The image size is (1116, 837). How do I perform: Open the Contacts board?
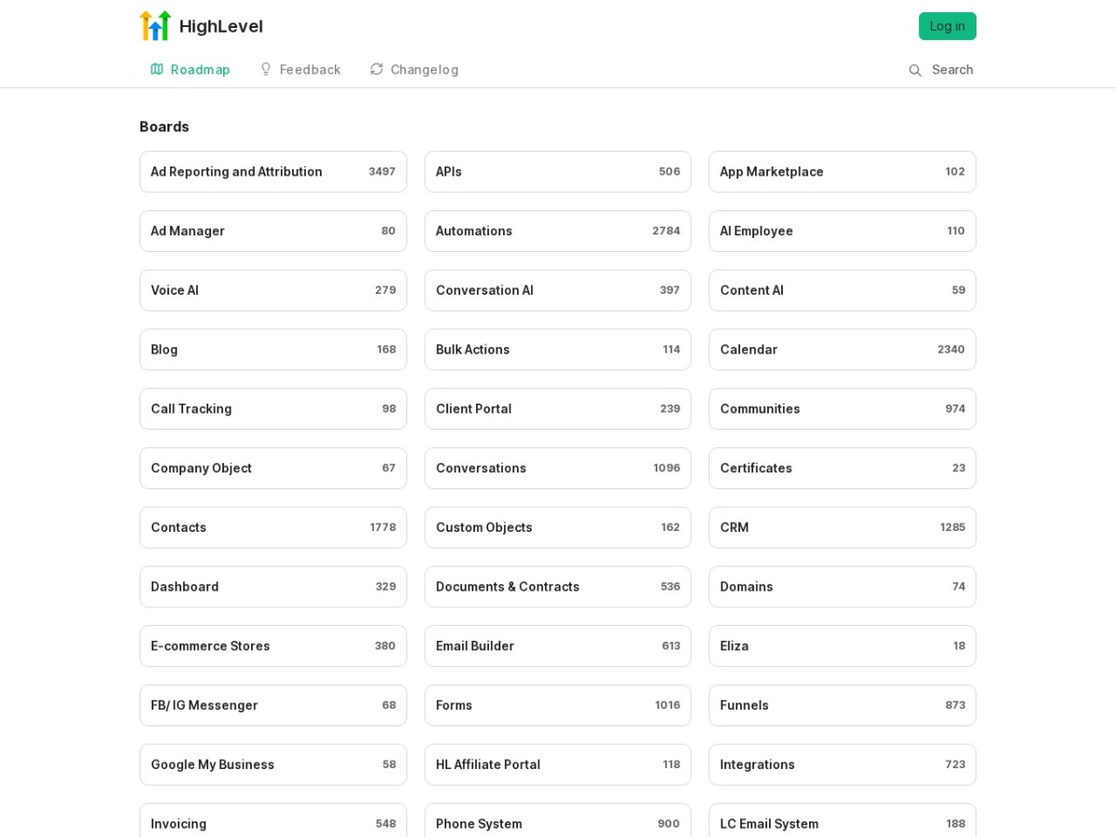273,527
